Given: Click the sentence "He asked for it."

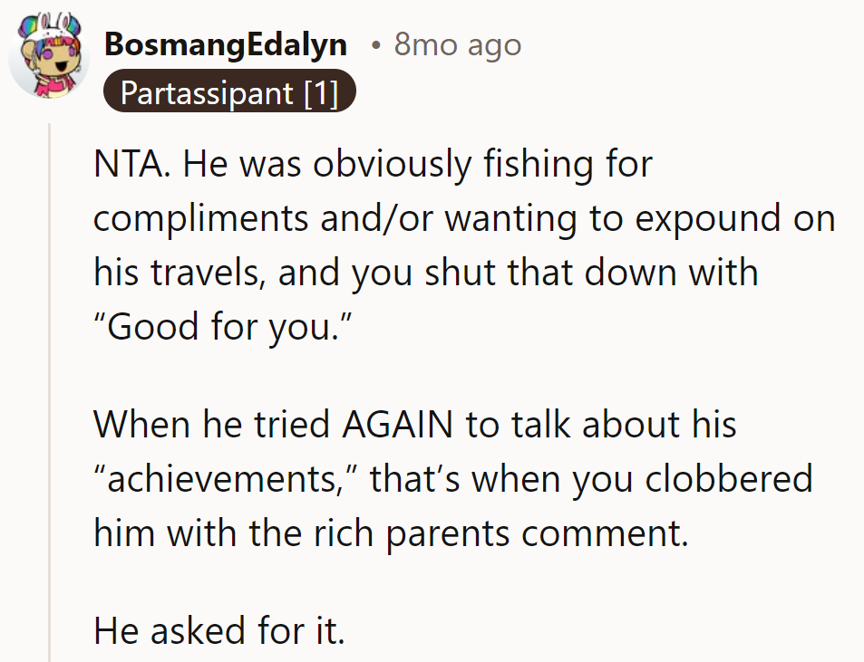Looking at the screenshot, I should point(219,630).
